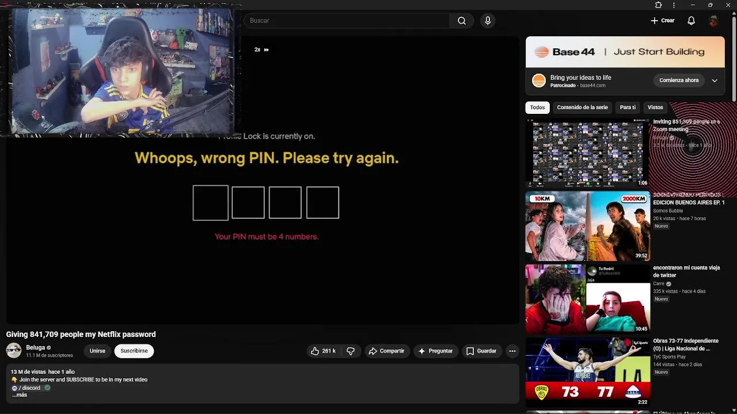The height and width of the screenshot is (414, 737).
Task: Select the Para ti chip
Action: click(x=628, y=108)
